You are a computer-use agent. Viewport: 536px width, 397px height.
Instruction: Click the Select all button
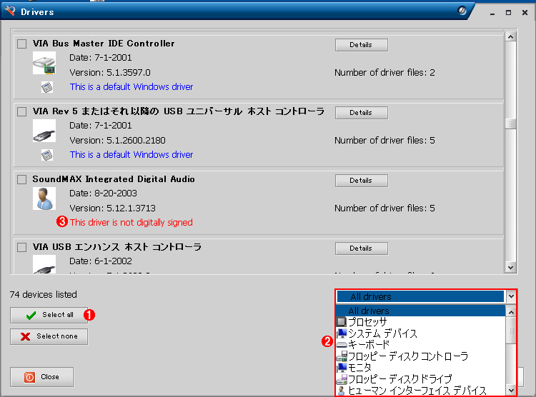[49, 315]
